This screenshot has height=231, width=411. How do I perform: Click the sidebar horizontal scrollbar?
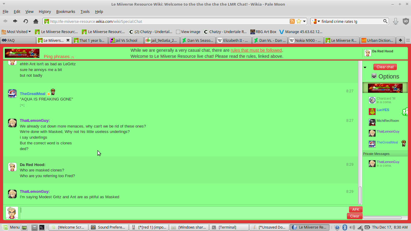click(382, 217)
